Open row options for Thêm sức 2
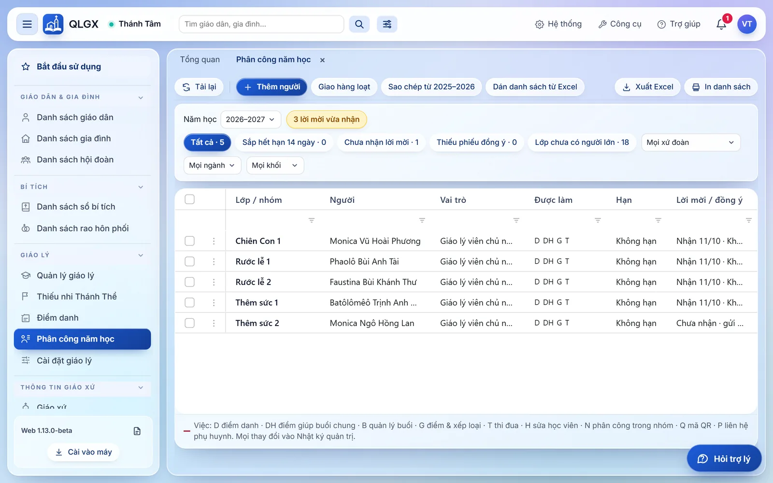 coord(214,323)
